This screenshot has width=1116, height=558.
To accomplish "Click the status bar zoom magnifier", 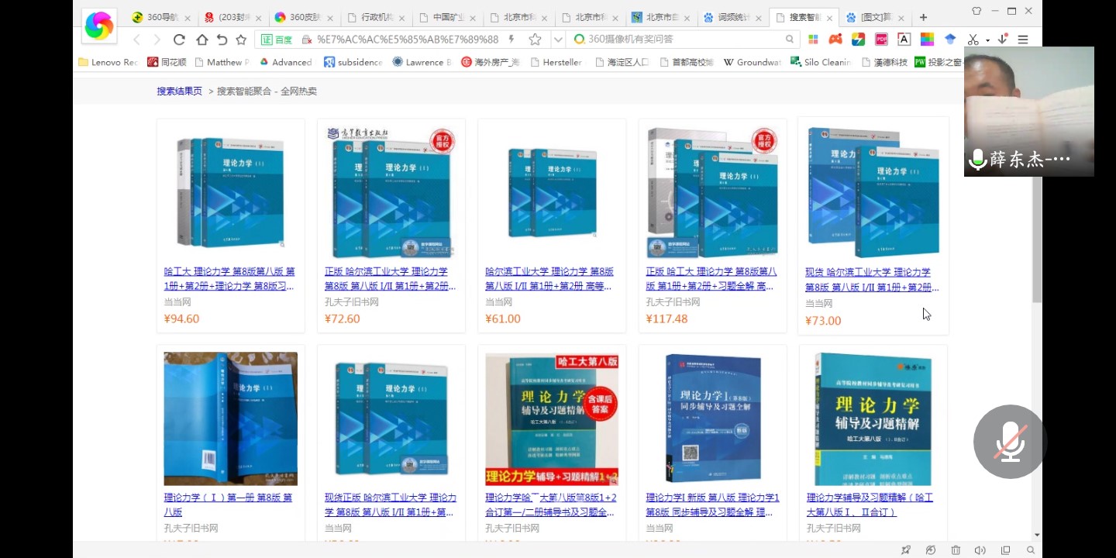I will (1031, 550).
